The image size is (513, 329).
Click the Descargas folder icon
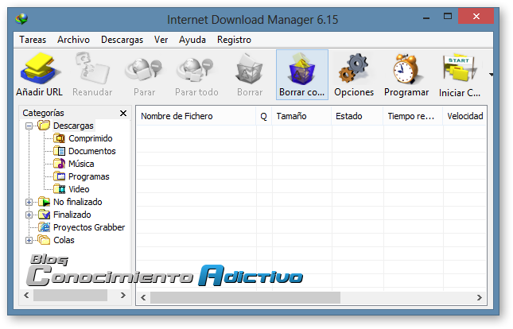(x=44, y=126)
